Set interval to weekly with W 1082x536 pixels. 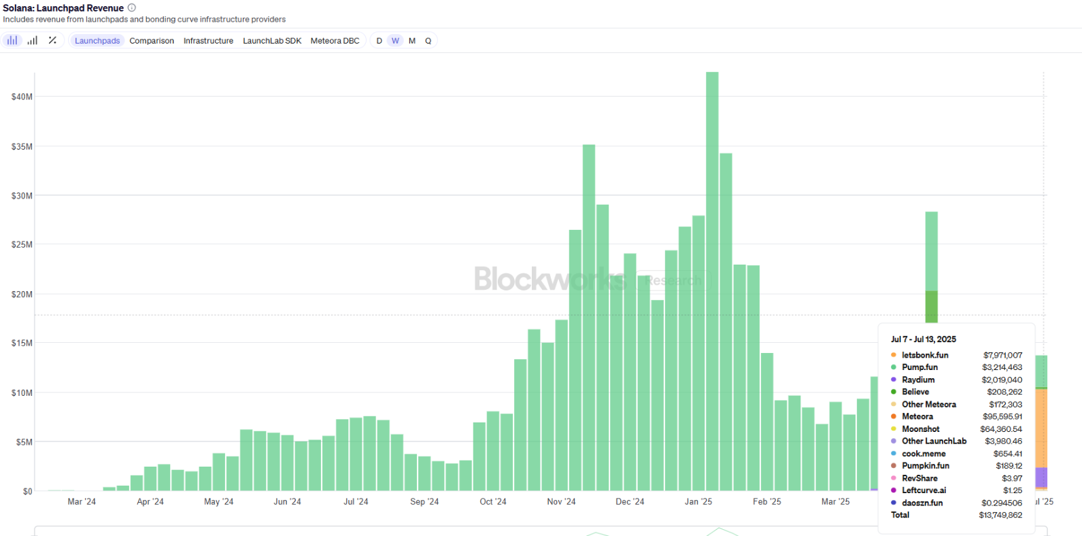pos(395,41)
